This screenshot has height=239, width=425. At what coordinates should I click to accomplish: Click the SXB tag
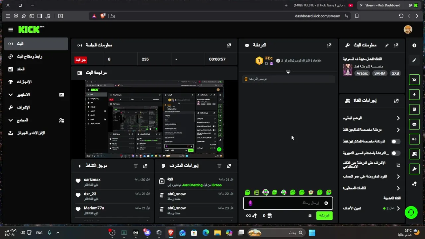point(395,73)
